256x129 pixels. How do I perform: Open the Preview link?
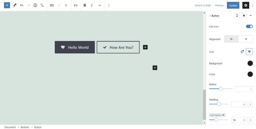(219, 5)
